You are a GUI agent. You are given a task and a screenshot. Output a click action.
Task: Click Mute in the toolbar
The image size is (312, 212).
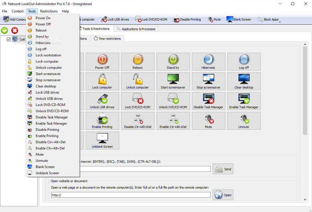(x=214, y=19)
